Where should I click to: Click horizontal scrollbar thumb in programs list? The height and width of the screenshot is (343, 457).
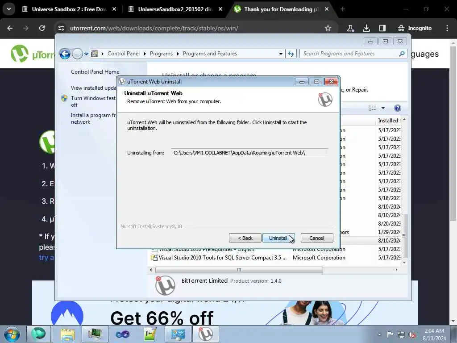239,270
